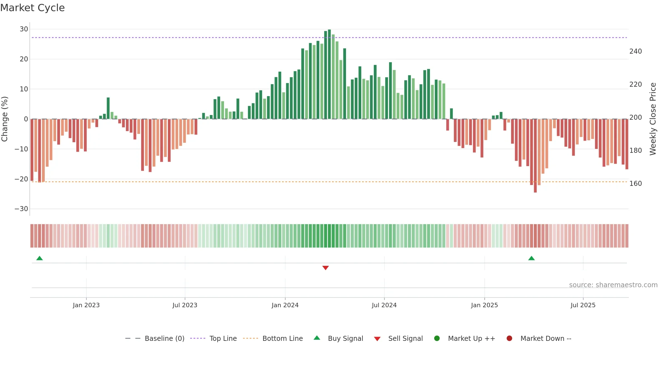
Task: Click the 20 tick on the left axis
Action: coord(24,59)
